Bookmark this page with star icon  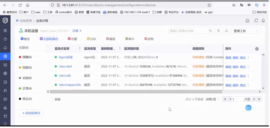[209, 5]
